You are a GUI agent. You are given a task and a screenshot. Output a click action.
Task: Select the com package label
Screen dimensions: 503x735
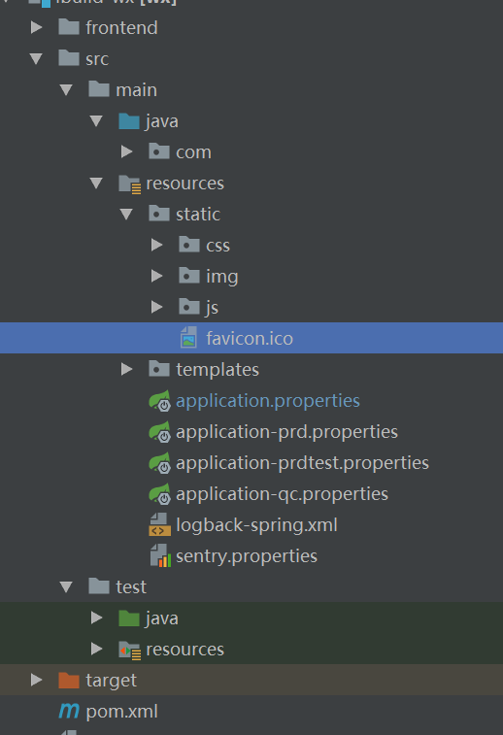tap(193, 152)
